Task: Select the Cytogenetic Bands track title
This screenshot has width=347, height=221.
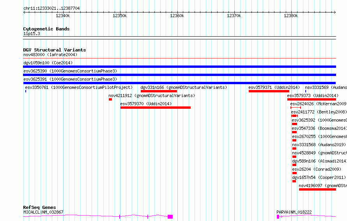Action: point(46,29)
